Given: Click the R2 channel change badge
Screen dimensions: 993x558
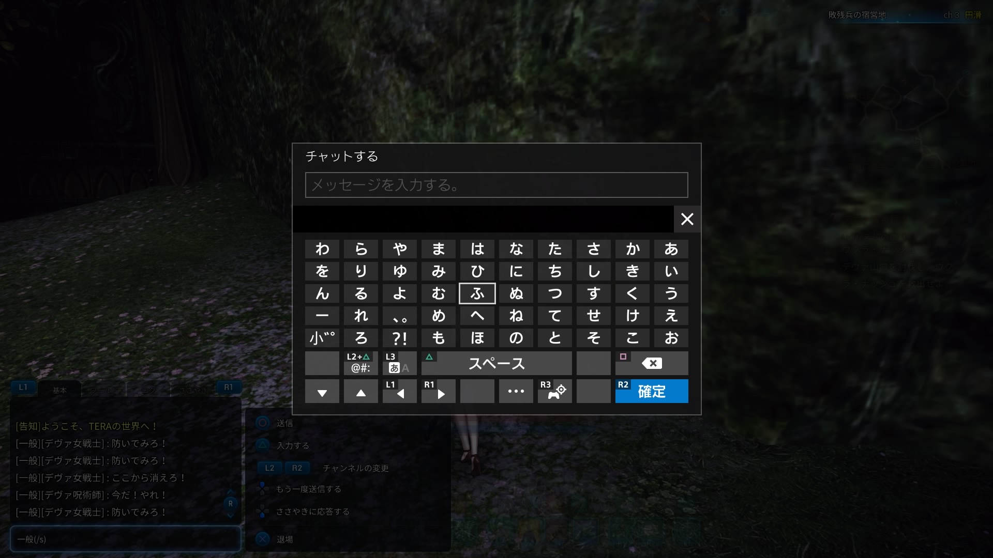Looking at the screenshot, I should [x=297, y=468].
